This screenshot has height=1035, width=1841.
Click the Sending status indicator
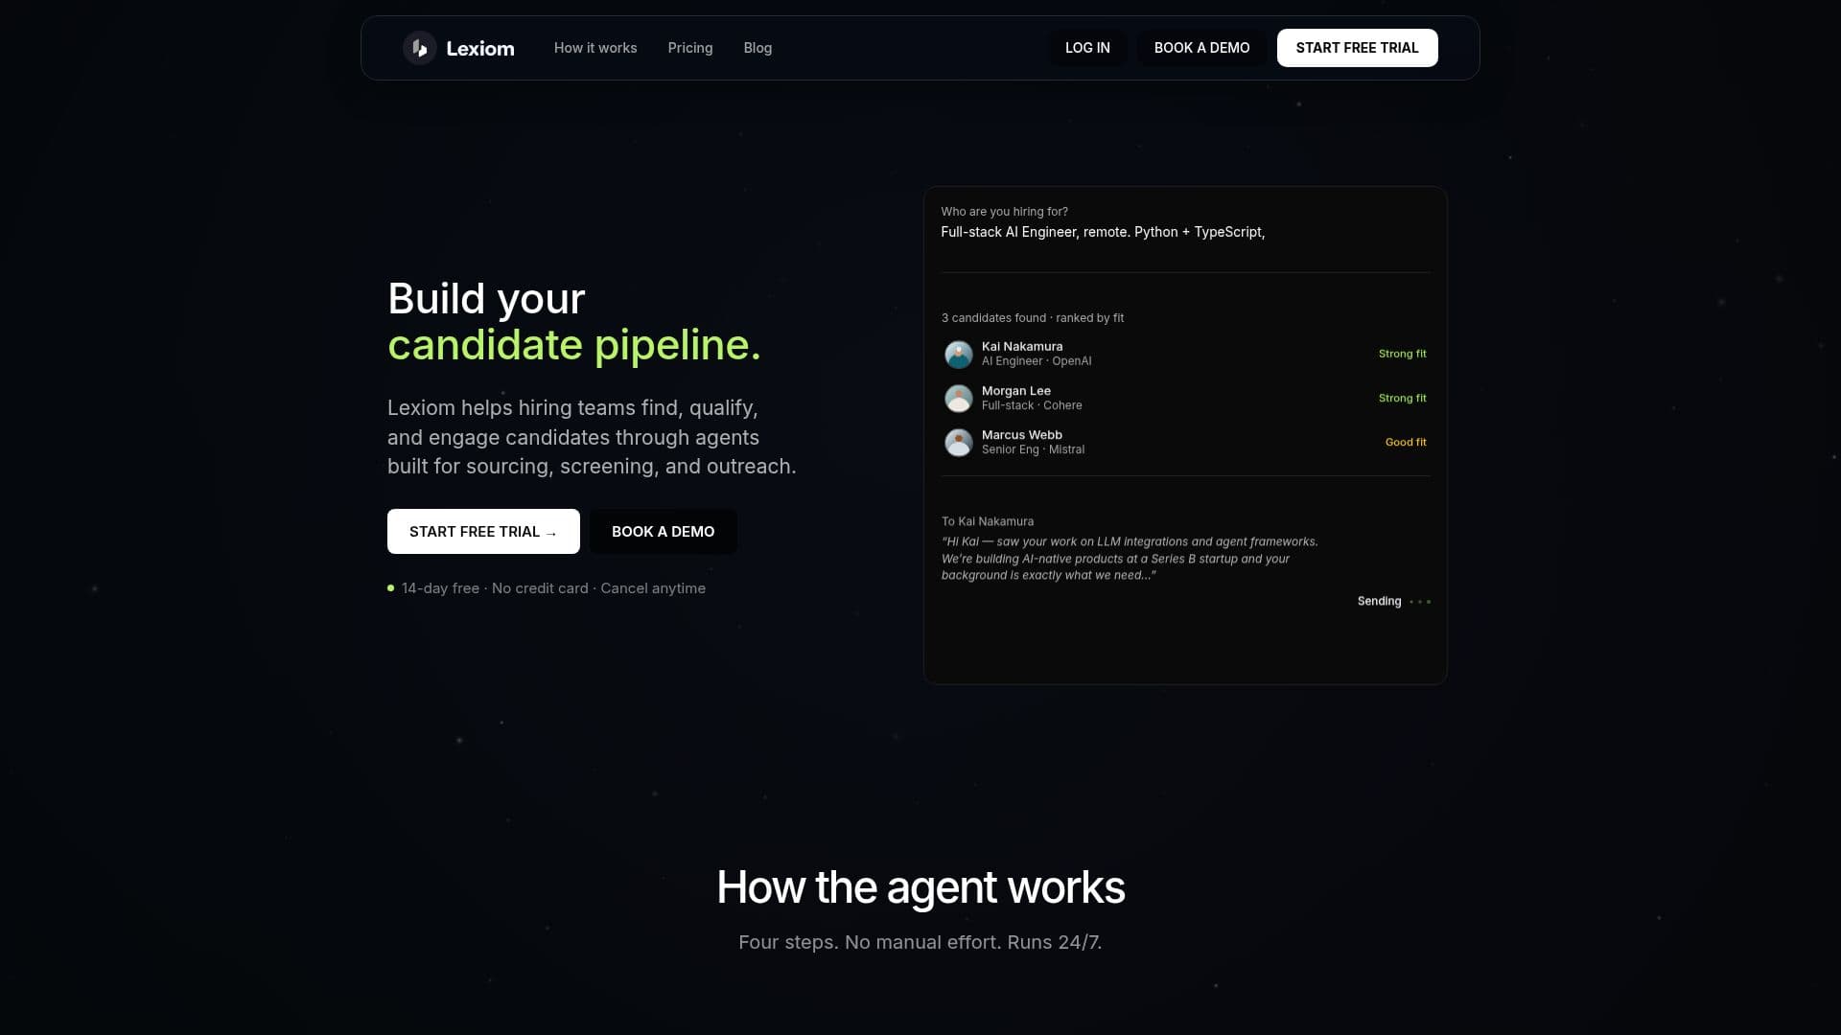1393,601
